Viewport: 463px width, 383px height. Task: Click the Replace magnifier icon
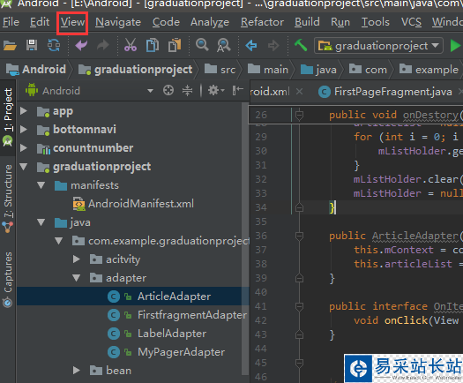(x=223, y=46)
